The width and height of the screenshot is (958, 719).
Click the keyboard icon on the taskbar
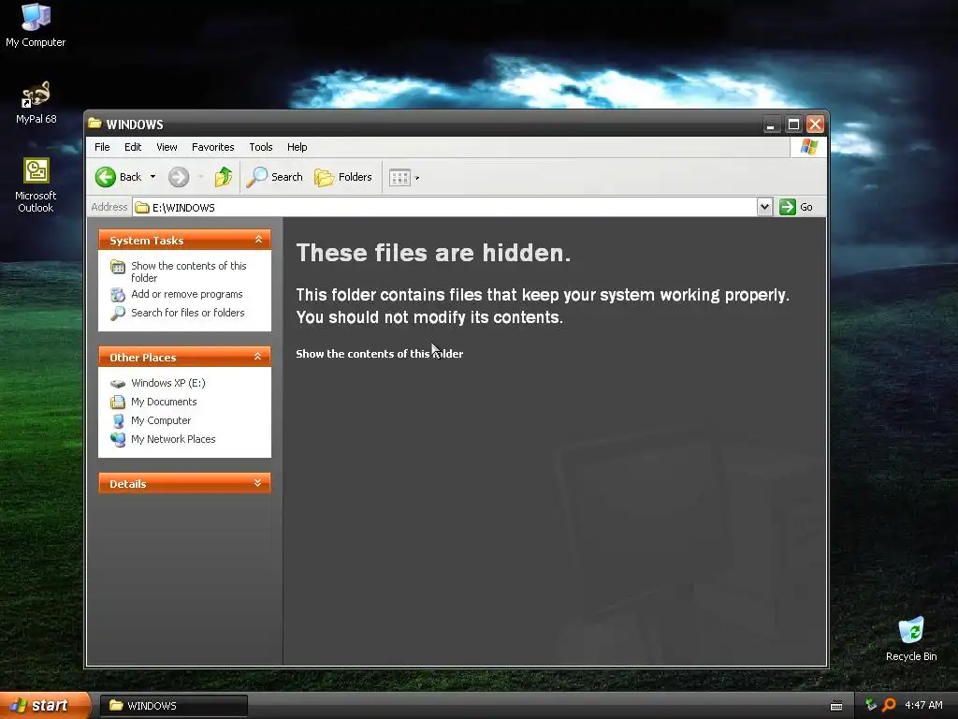pyautogui.click(x=836, y=706)
